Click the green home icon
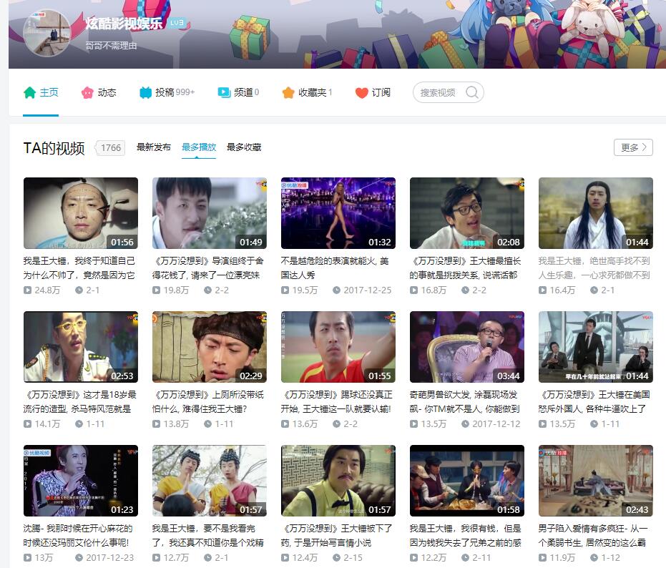666x568 pixels. (x=30, y=92)
